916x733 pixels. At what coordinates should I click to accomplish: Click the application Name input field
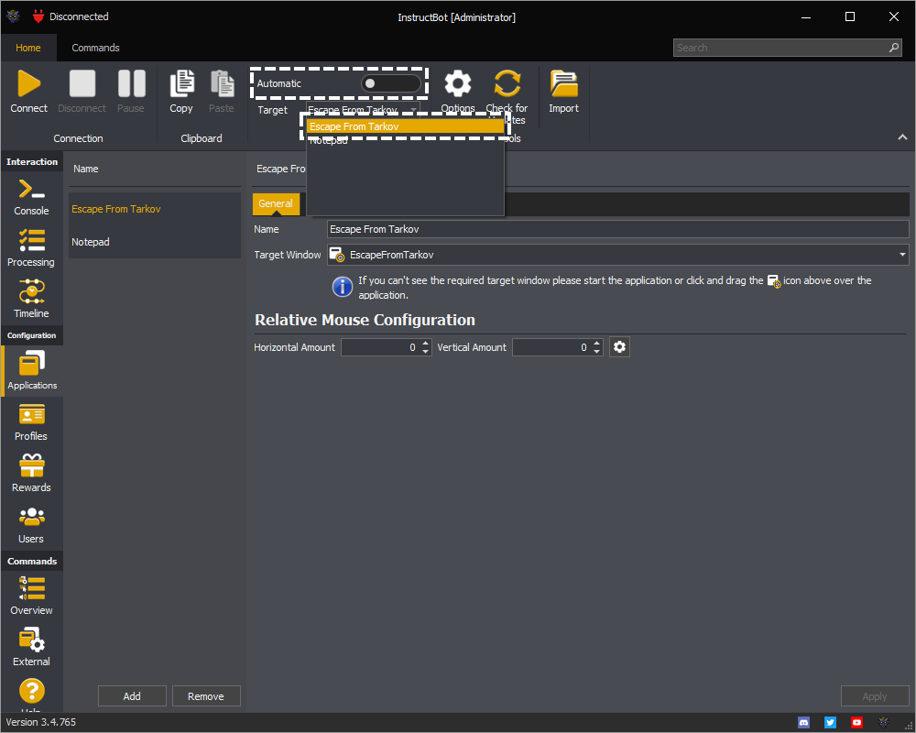[617, 229]
